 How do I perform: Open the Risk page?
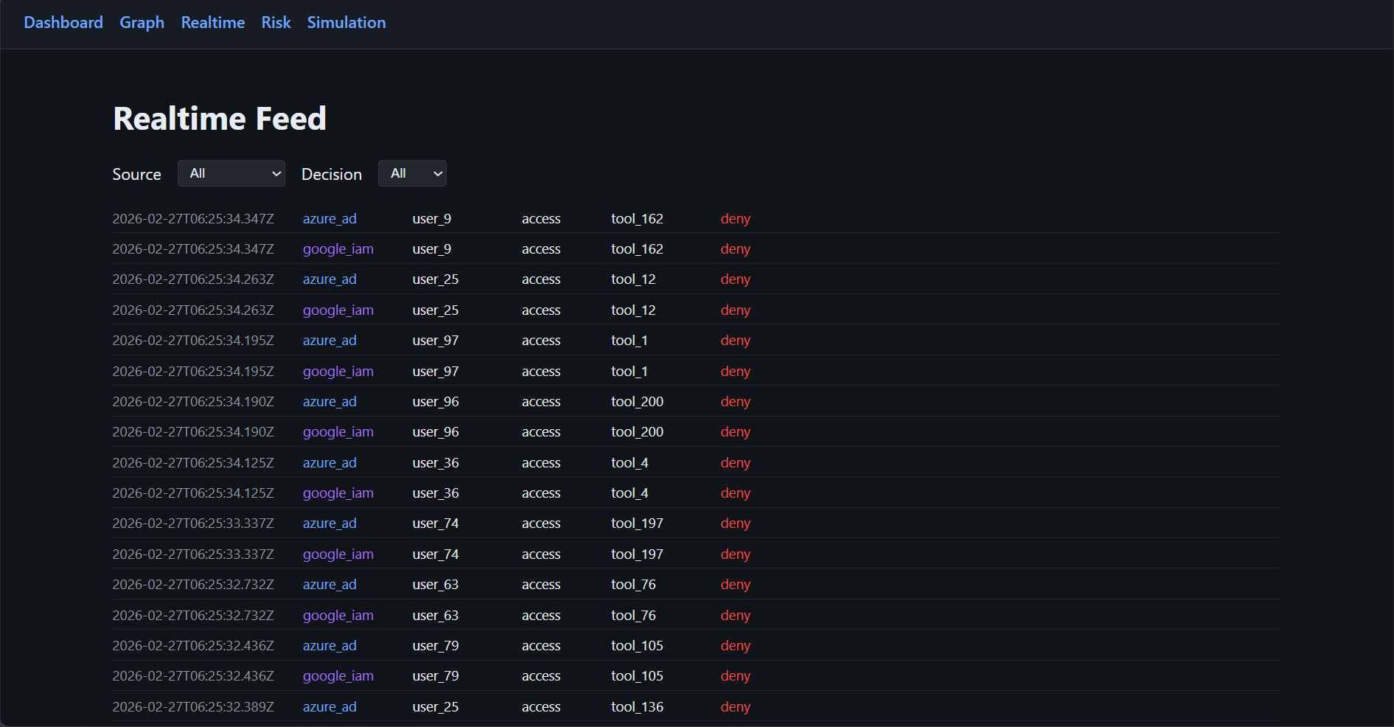click(x=276, y=22)
